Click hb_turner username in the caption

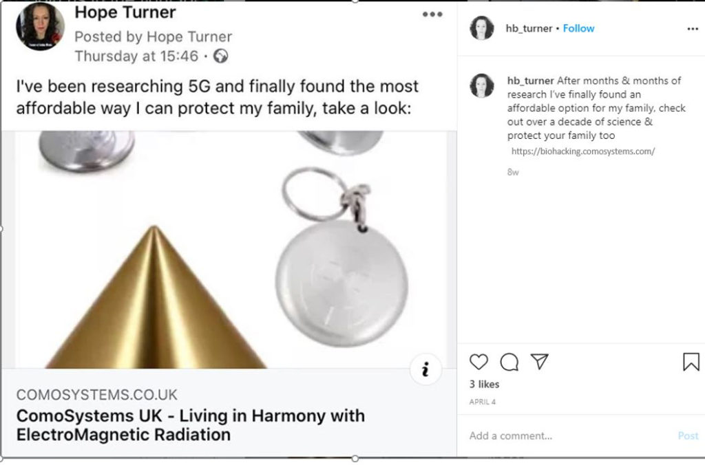[531, 81]
